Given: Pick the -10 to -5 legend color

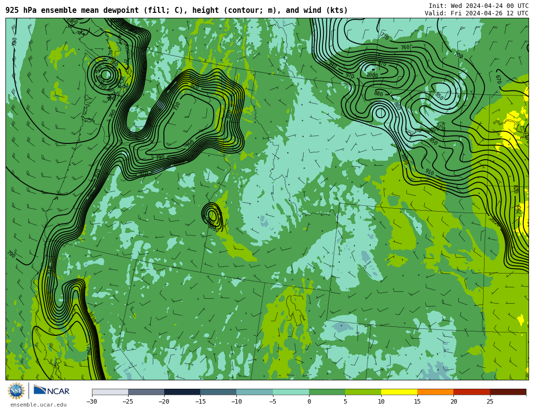Looking at the screenshot, I should point(255,392).
